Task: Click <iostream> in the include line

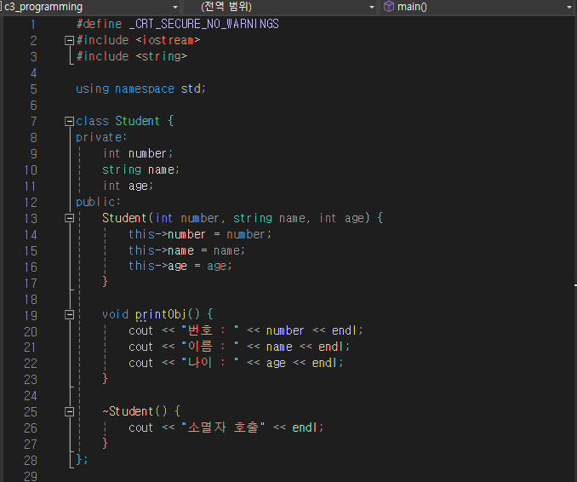Action: (168, 40)
